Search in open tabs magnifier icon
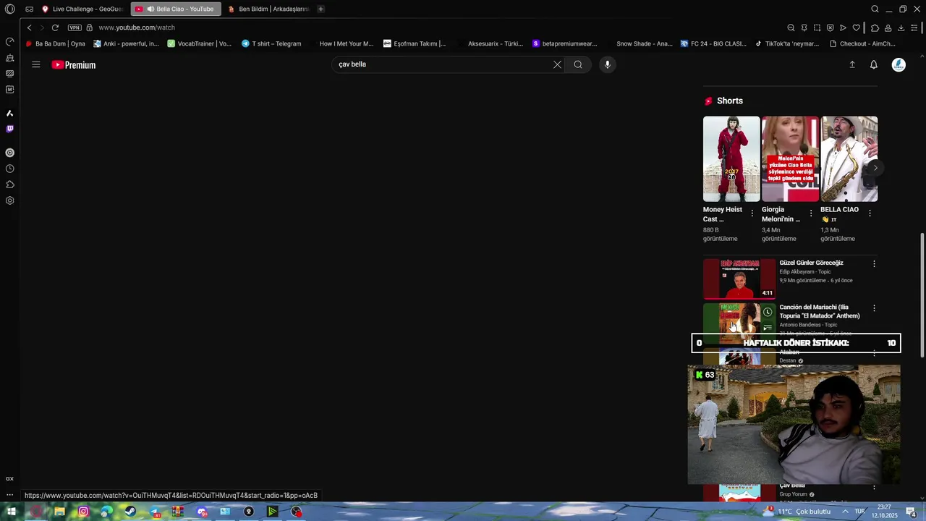This screenshot has width=926, height=521. tap(875, 9)
